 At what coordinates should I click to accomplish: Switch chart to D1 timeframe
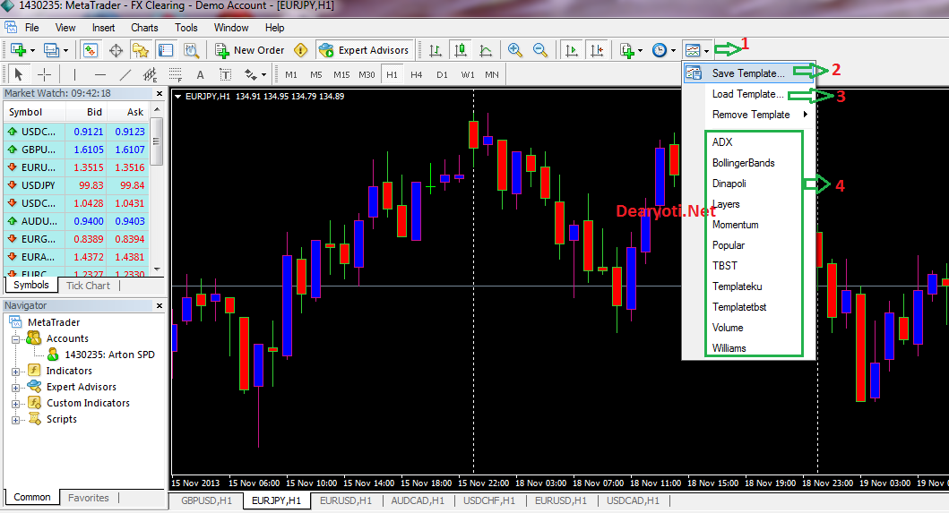click(442, 74)
